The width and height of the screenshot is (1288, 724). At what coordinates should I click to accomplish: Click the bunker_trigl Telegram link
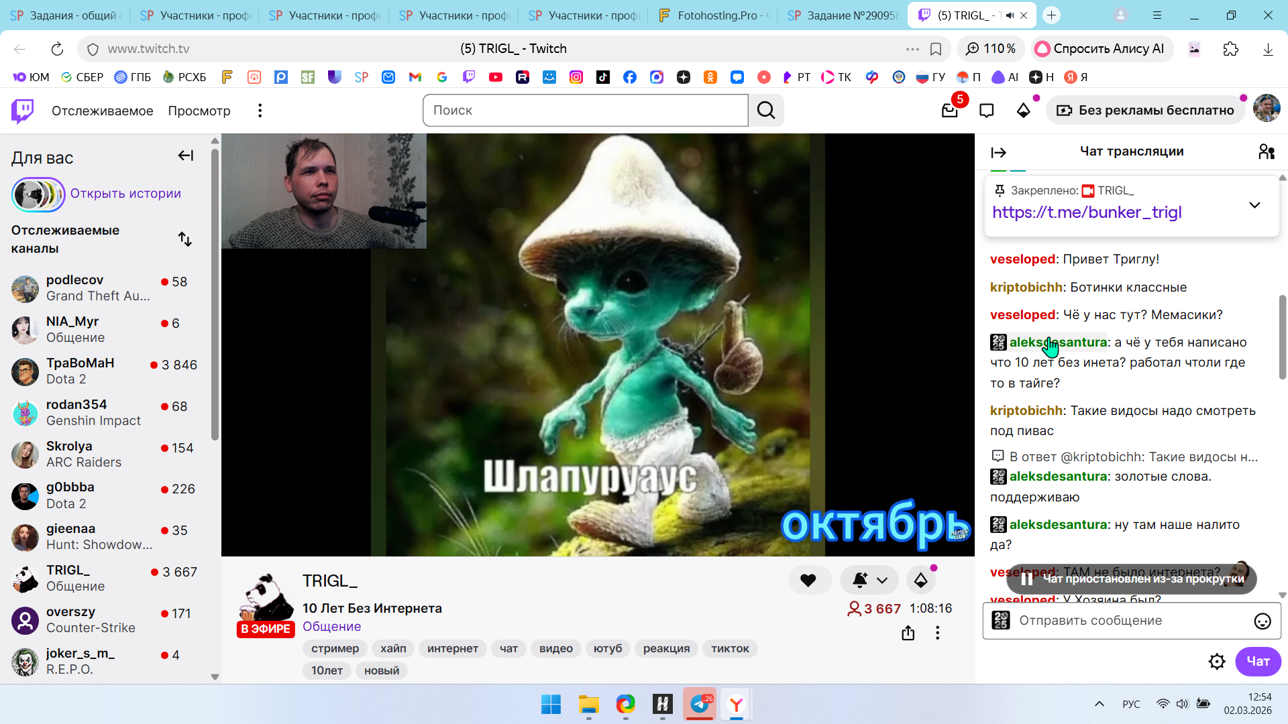point(1087,213)
